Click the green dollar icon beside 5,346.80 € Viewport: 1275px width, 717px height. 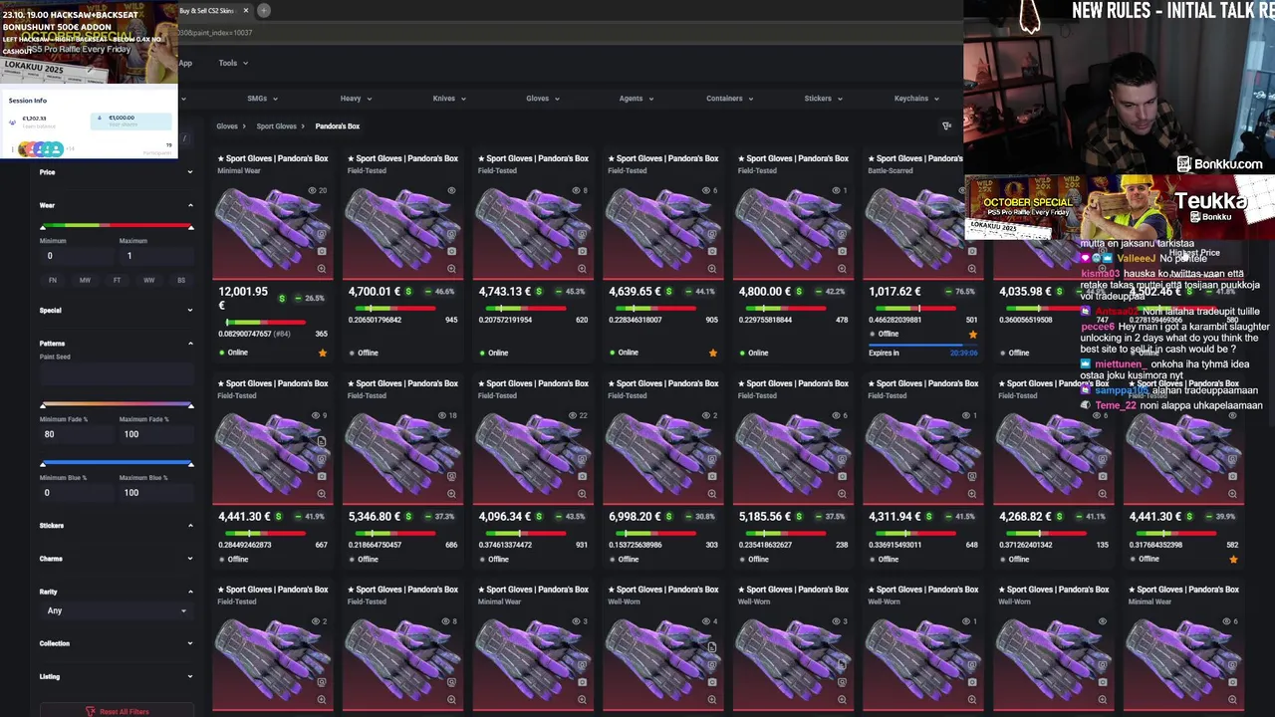click(408, 517)
